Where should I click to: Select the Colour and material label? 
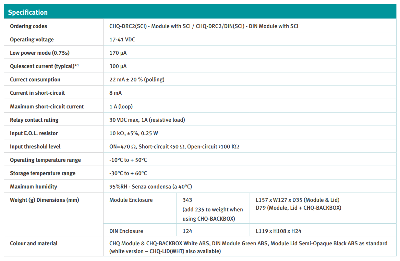34,244
